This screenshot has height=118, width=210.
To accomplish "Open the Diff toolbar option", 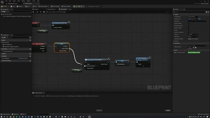I will coord(27,6).
